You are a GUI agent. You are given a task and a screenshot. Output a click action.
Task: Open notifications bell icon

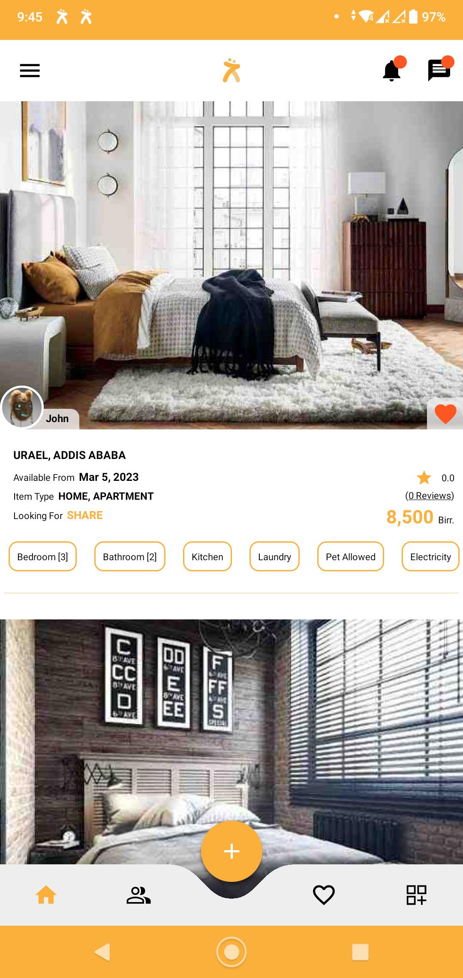392,70
